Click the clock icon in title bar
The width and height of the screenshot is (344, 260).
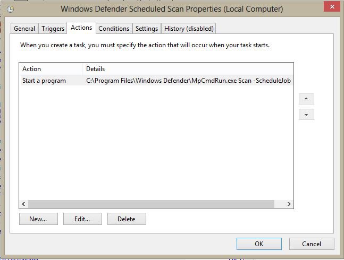click(x=10, y=9)
